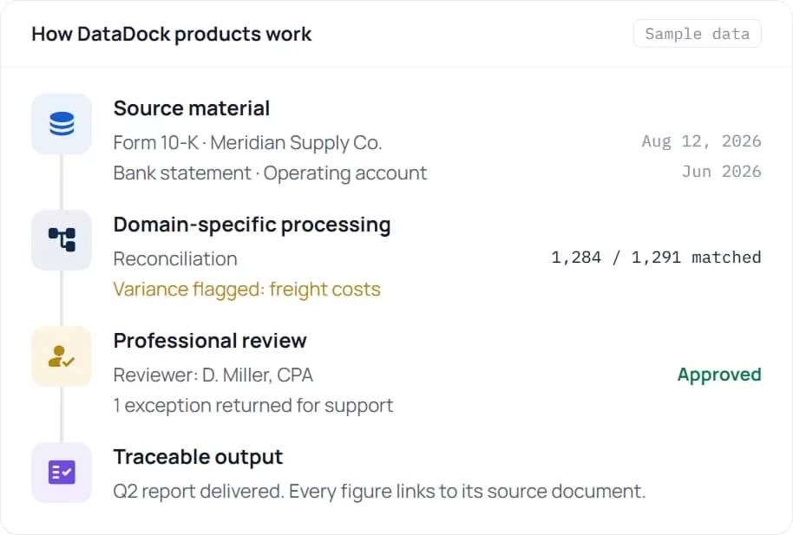This screenshot has width=793, height=535.
Task: Click the Traceable output checklist icon
Action: [x=62, y=473]
